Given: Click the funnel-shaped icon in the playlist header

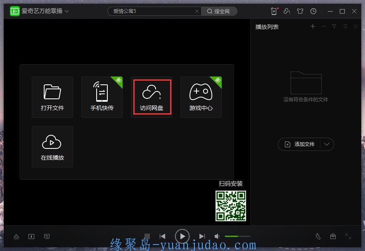Looking at the screenshot, I should click(x=334, y=26).
